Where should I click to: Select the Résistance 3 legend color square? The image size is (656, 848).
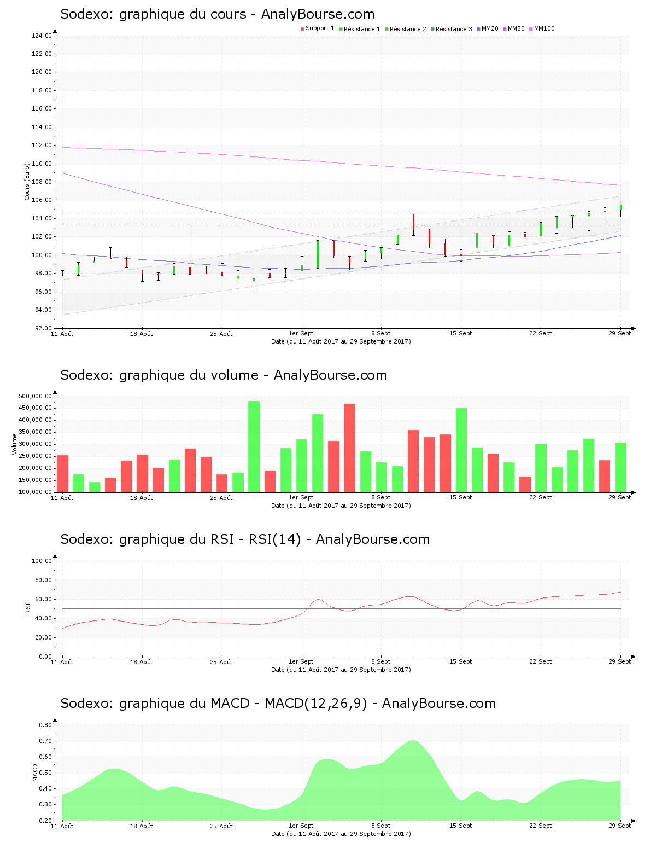coord(432,29)
